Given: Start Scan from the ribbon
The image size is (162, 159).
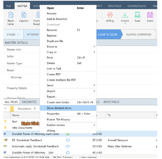Looking at the screenshot, I should pos(137,15).
